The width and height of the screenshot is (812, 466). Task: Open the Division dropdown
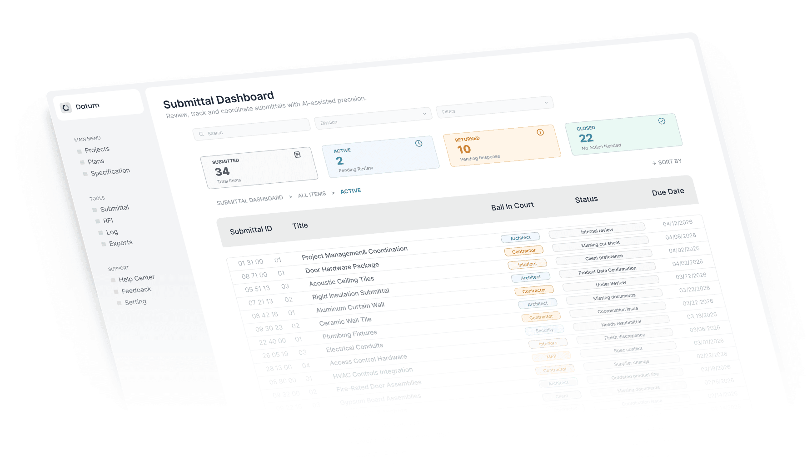coord(373,118)
